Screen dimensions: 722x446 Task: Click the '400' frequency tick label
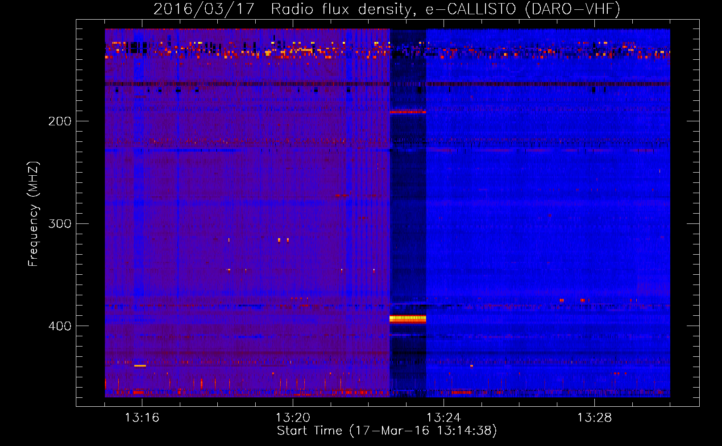[60, 326]
